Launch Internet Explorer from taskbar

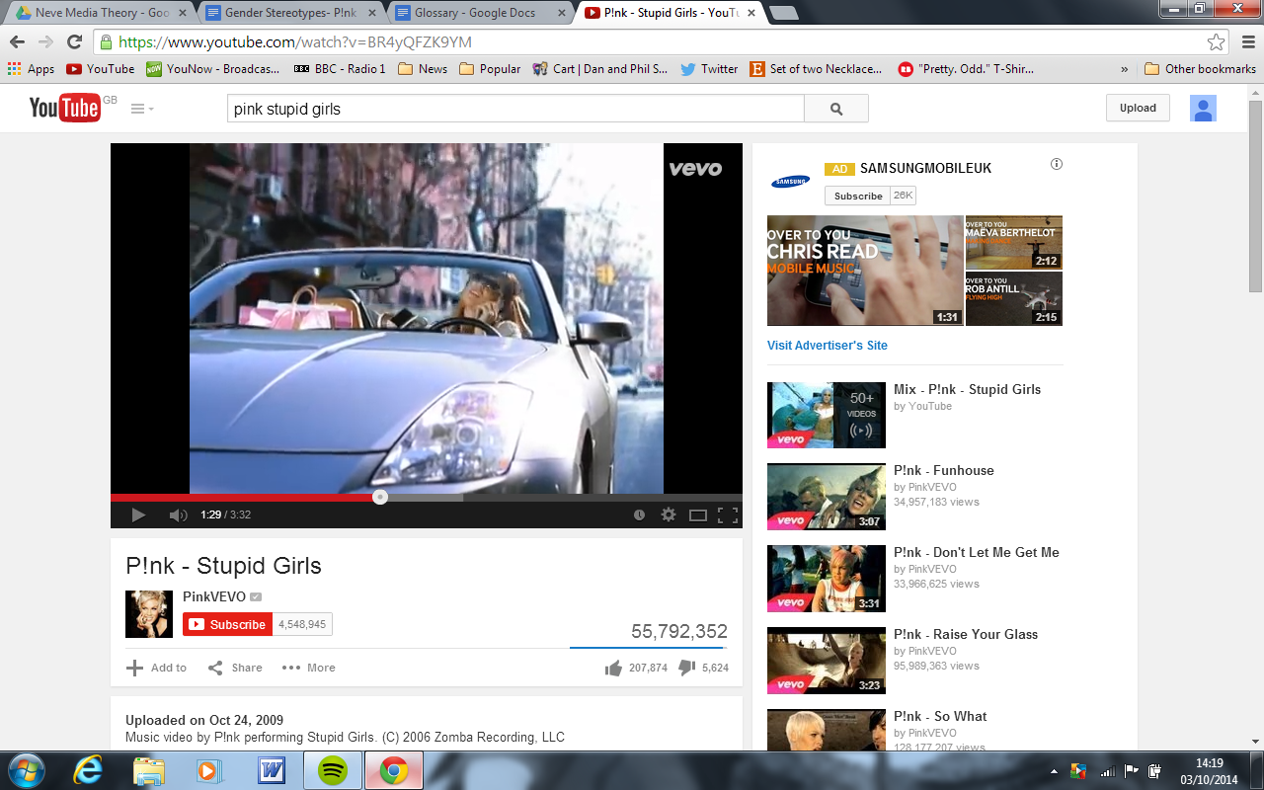[x=88, y=769]
